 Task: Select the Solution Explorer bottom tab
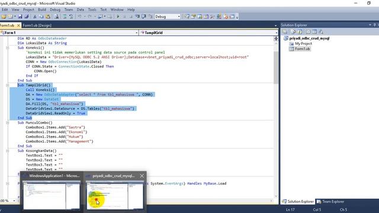(298, 201)
